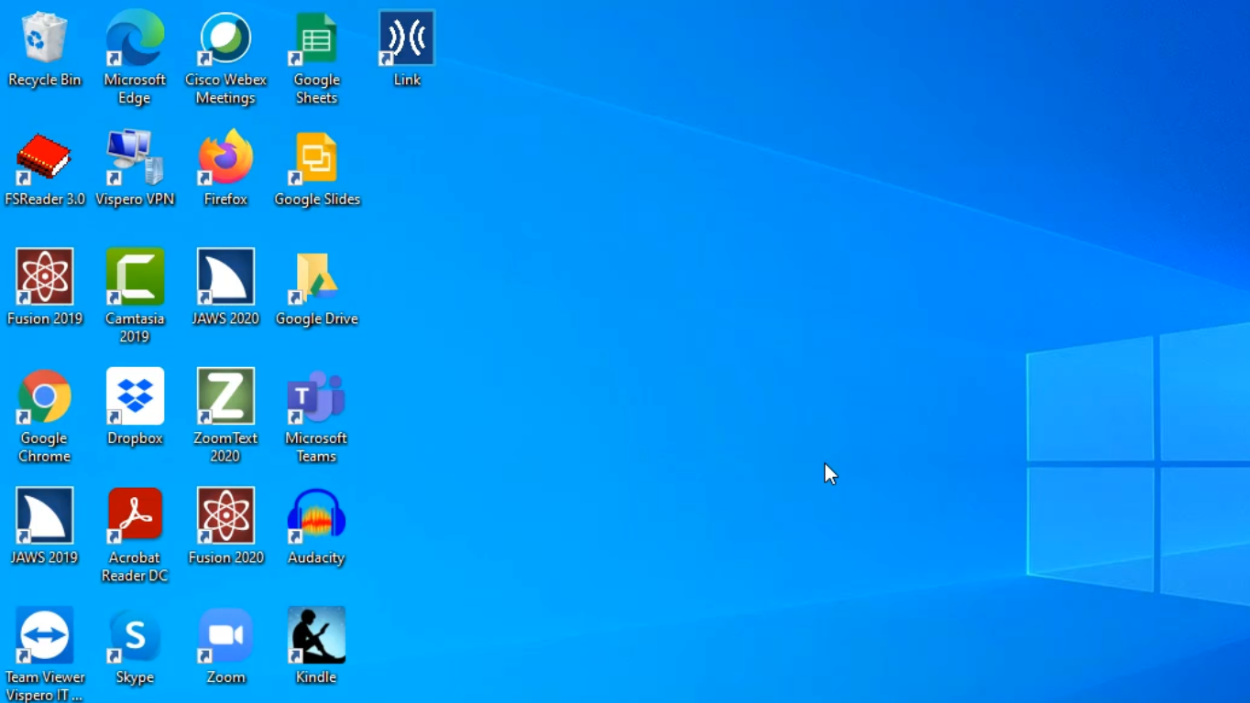Launch FSReader 3.0
This screenshot has width=1250, height=703.
[44, 157]
